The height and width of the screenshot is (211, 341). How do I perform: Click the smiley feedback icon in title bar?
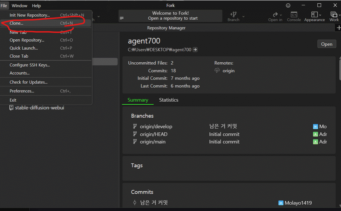(x=288, y=5)
